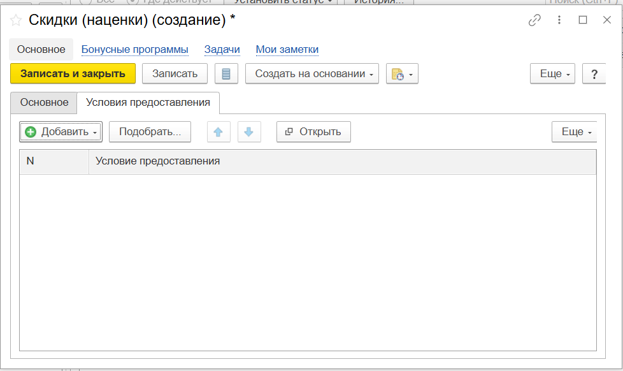Go to the Бонусные программы link
The width and height of the screenshot is (623, 371).
pos(135,50)
